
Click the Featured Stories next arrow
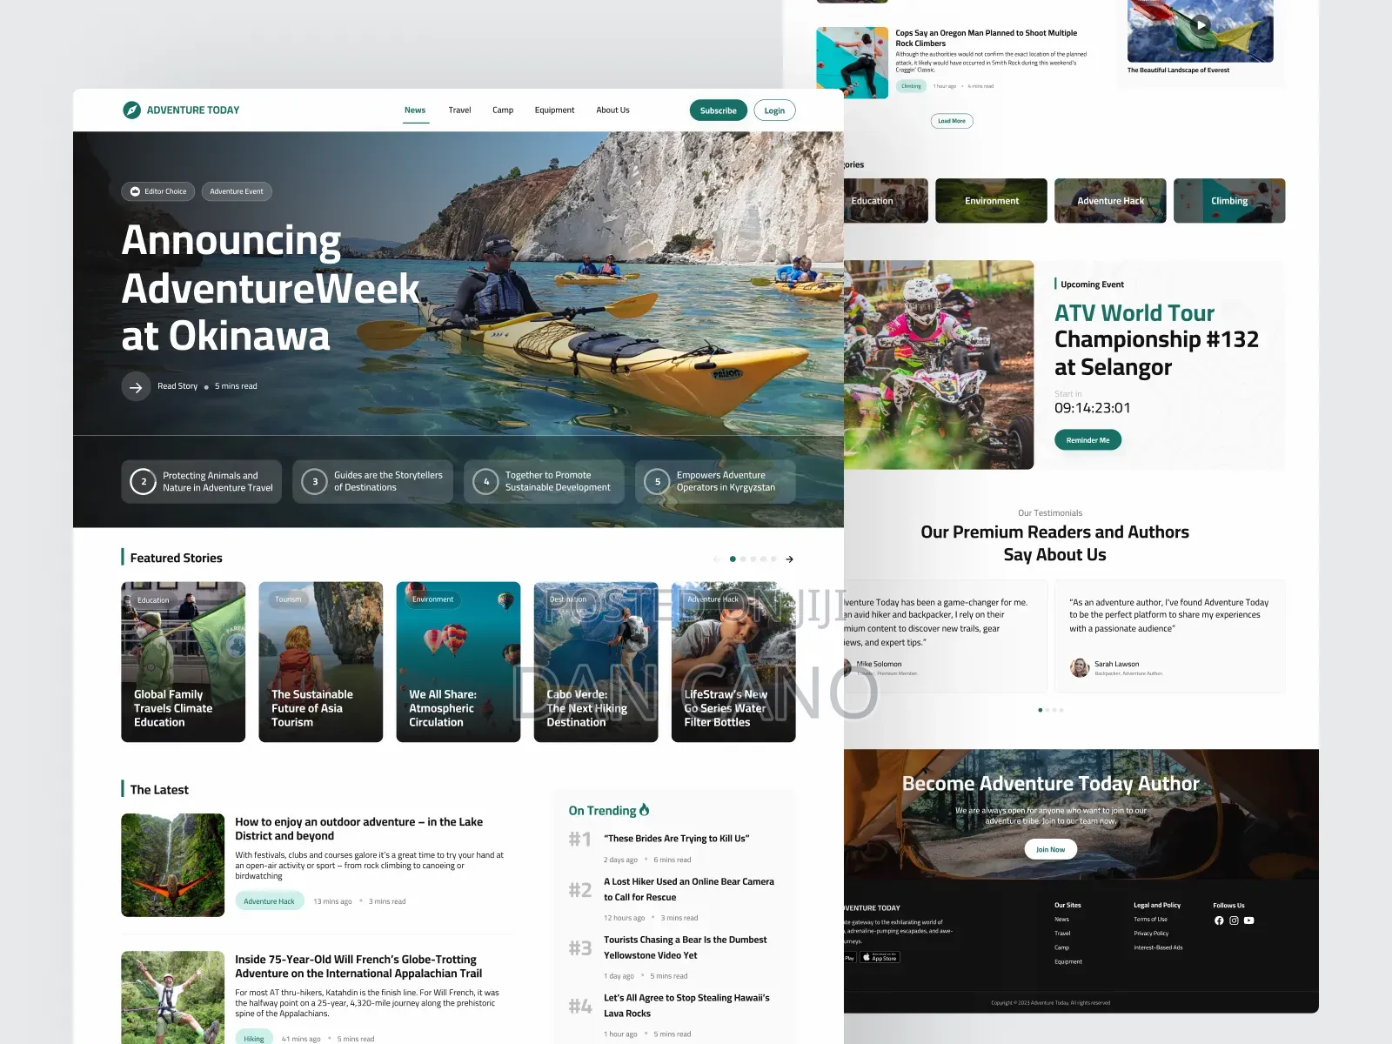coord(789,559)
